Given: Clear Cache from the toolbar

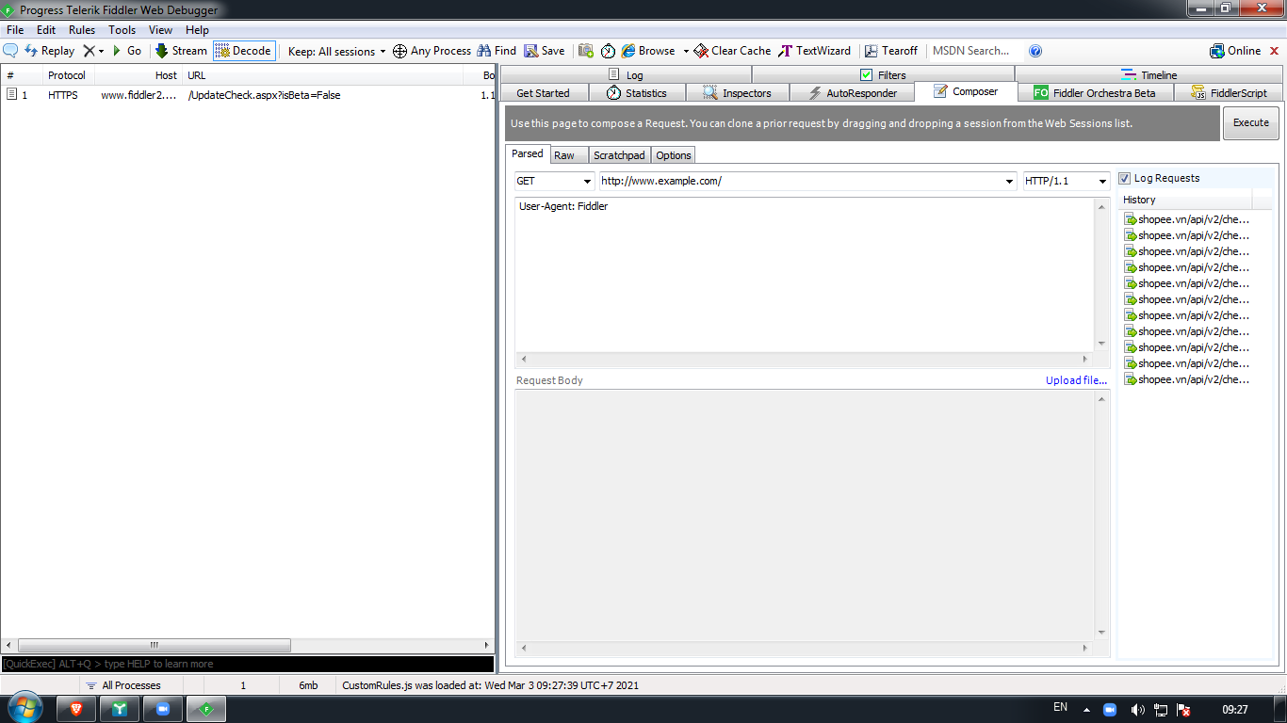Looking at the screenshot, I should pos(732,51).
